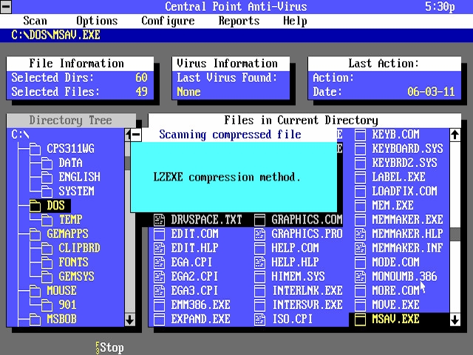This screenshot has height=355, width=473.
Task: Select the DATA folder icon in tree
Action: (47, 163)
